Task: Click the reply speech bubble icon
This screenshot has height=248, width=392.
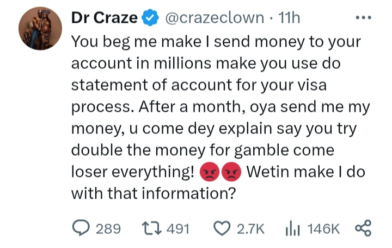Action: click(81, 228)
